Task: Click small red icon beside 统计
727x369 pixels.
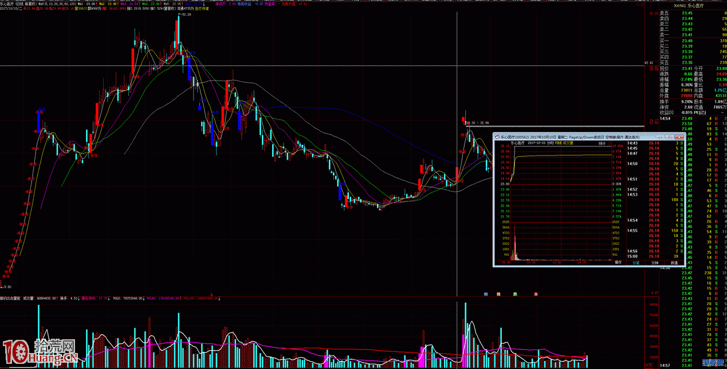Action: 610,144
